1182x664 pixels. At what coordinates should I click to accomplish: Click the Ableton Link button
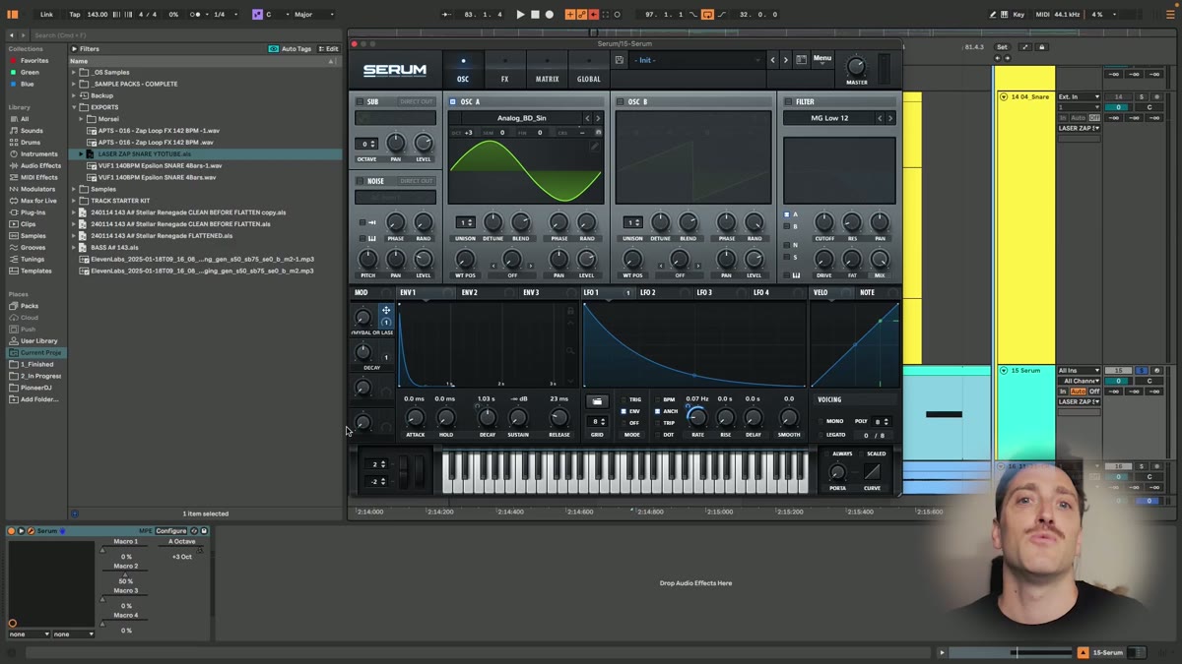[x=46, y=15]
